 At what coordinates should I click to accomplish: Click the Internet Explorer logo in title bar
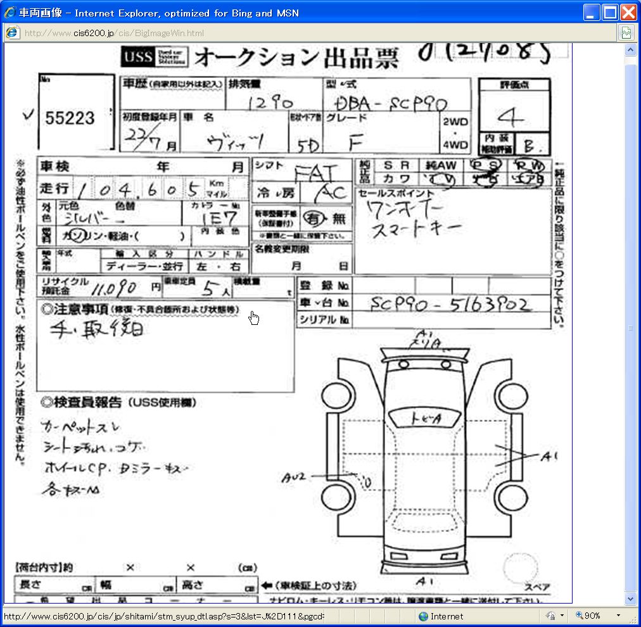10,13
